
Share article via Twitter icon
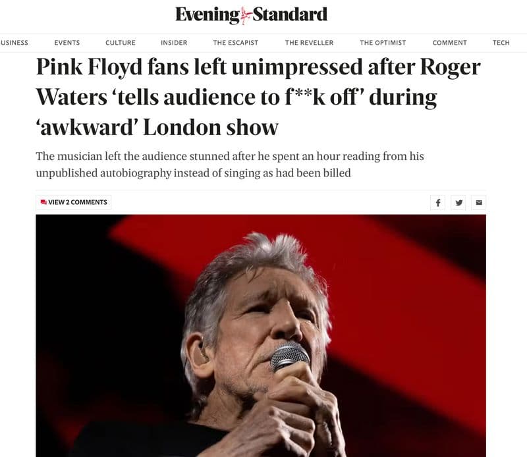click(x=458, y=203)
